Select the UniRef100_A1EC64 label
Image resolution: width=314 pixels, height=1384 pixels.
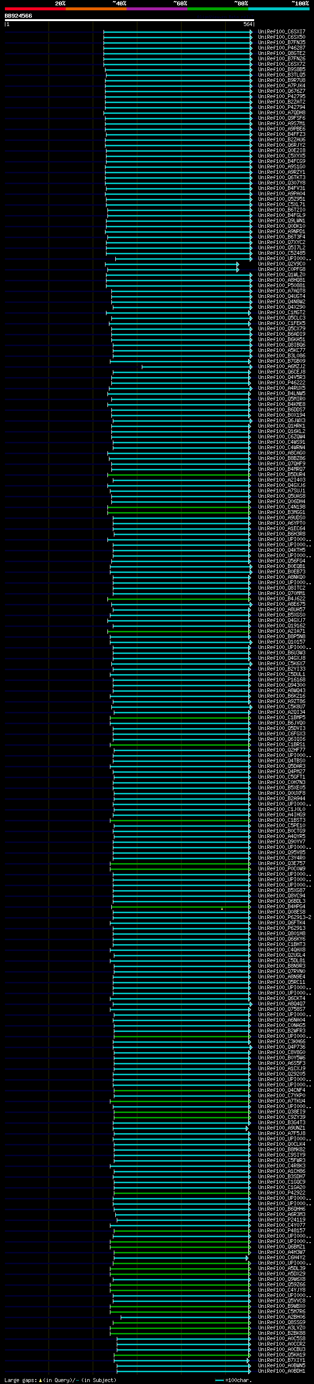(282, 528)
